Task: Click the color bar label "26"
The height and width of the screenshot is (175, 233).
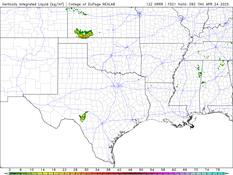Action: (x=75, y=170)
